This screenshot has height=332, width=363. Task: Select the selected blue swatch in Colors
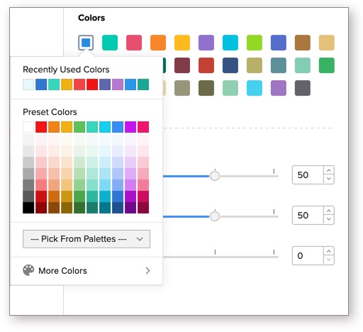point(86,43)
